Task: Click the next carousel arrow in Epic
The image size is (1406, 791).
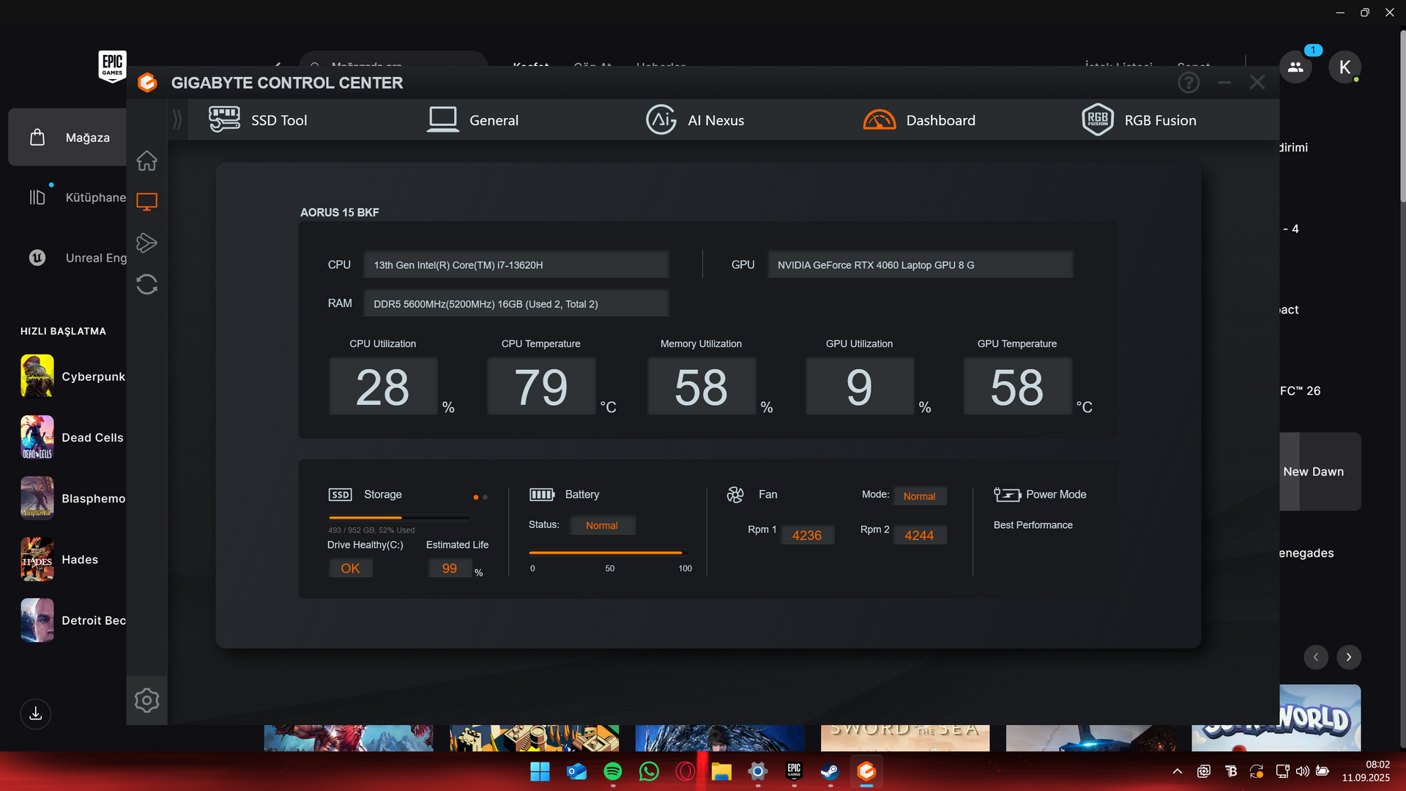Action: (1349, 657)
